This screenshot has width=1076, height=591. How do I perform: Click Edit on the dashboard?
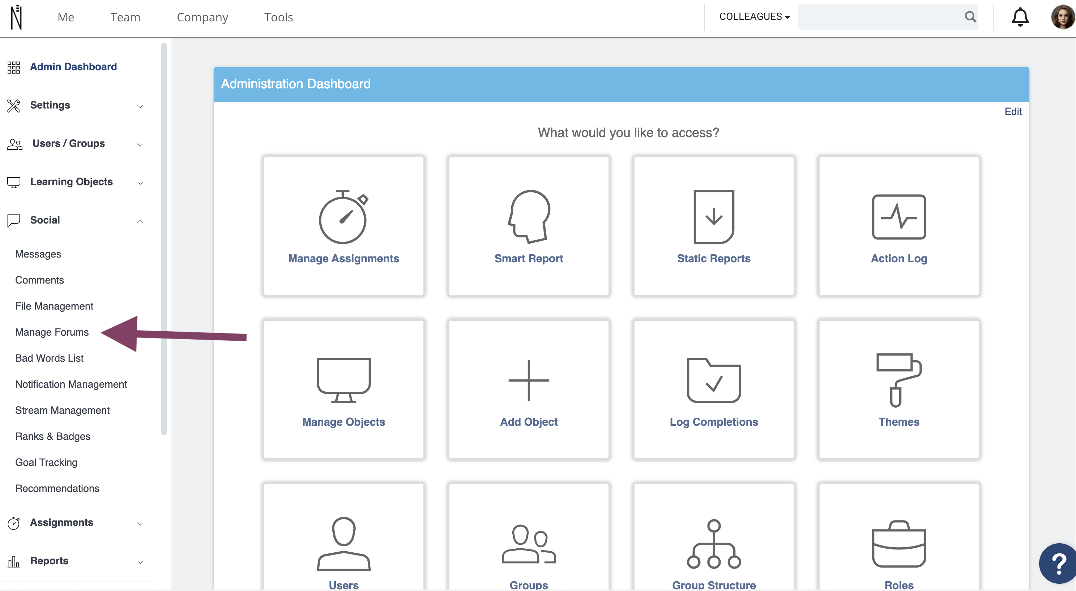(1013, 112)
